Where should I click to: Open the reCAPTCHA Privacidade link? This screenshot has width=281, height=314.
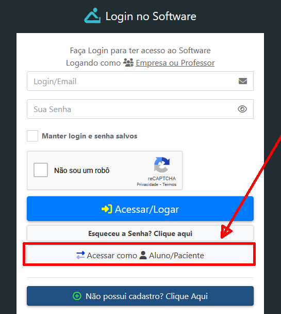click(x=147, y=184)
